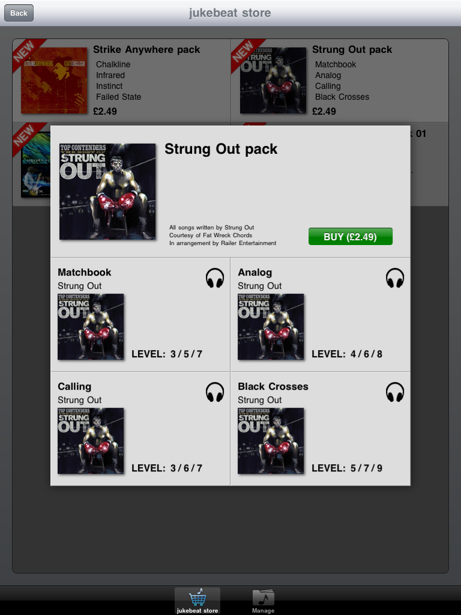Buy the Strung Out pack for £2.49
The image size is (461, 615).
pyautogui.click(x=350, y=237)
